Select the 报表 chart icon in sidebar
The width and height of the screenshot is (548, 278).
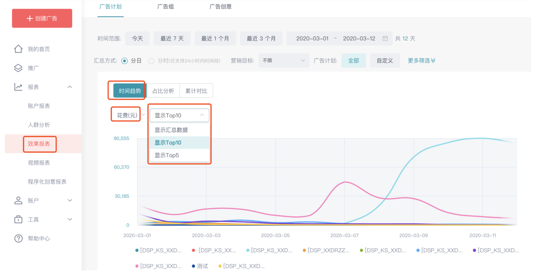[x=18, y=87]
